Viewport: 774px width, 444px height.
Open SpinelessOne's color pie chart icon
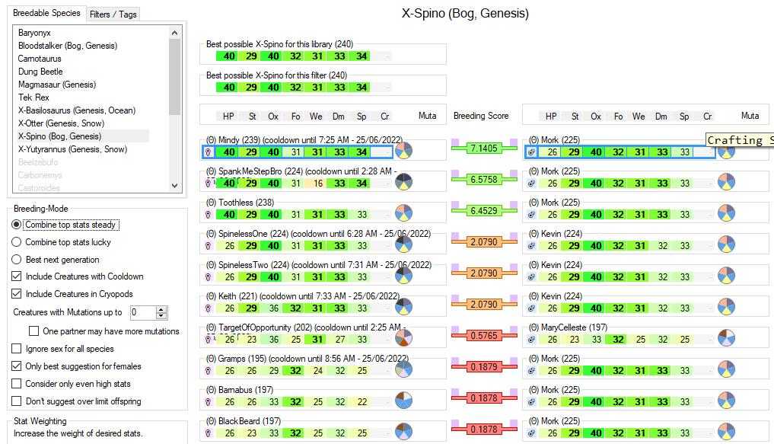click(x=404, y=244)
